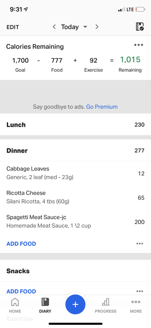Add food under Snacks

21,291
